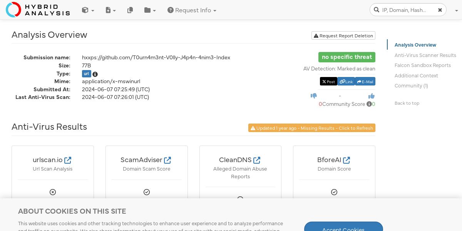This screenshot has width=462, height=231.
Task: Jump to Falcon Sandbox Reports section
Action: coord(423,65)
